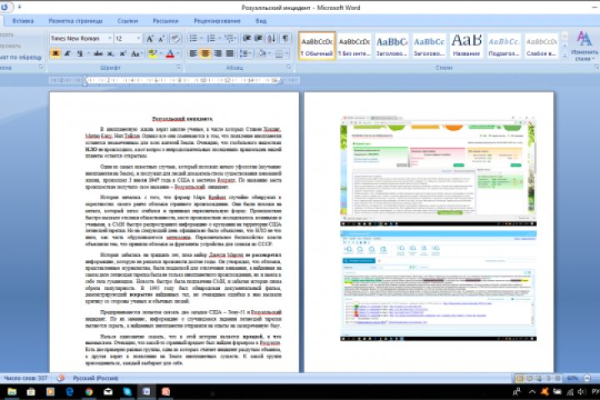
Task: Open line spacing options
Action: 245,53
